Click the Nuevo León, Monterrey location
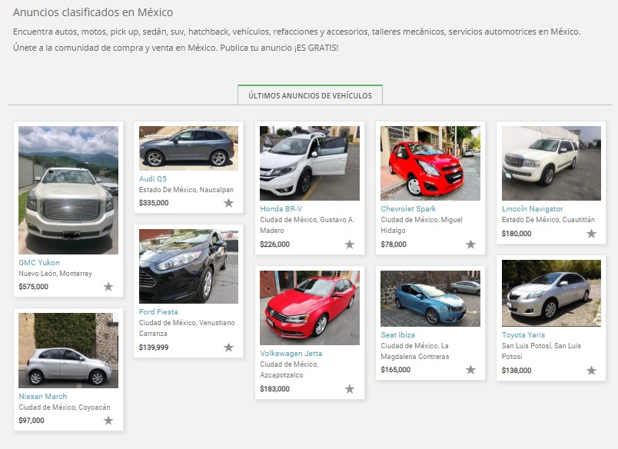The width and height of the screenshot is (618, 449). [x=55, y=274]
